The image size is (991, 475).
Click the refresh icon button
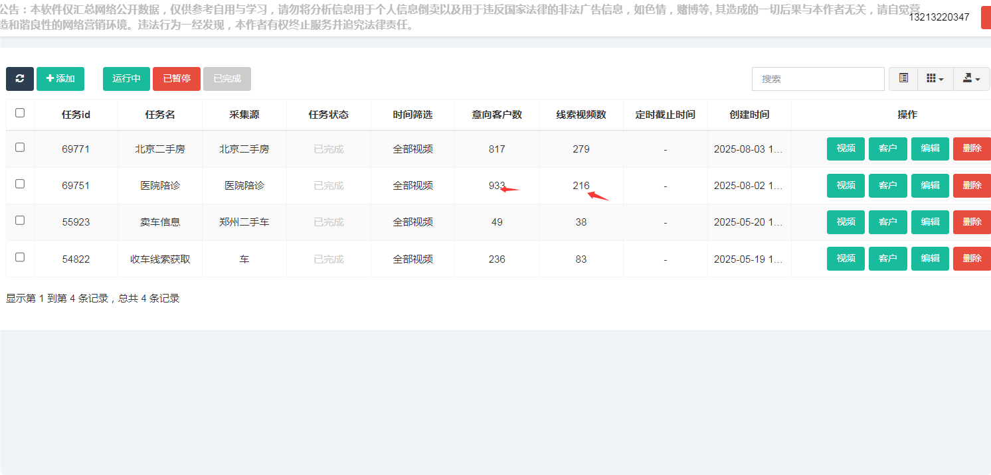(20, 79)
